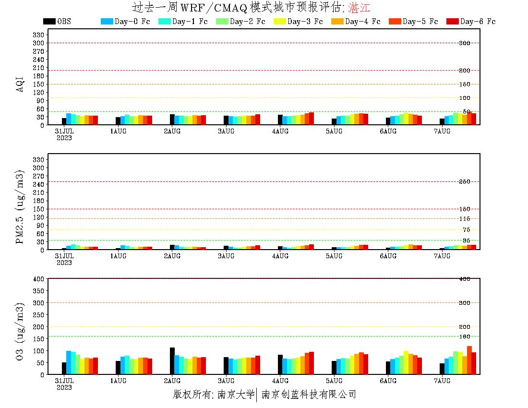528x408 pixels.
Task: Click the Day-4 Fc orange legend swatch
Action: pos(337,21)
